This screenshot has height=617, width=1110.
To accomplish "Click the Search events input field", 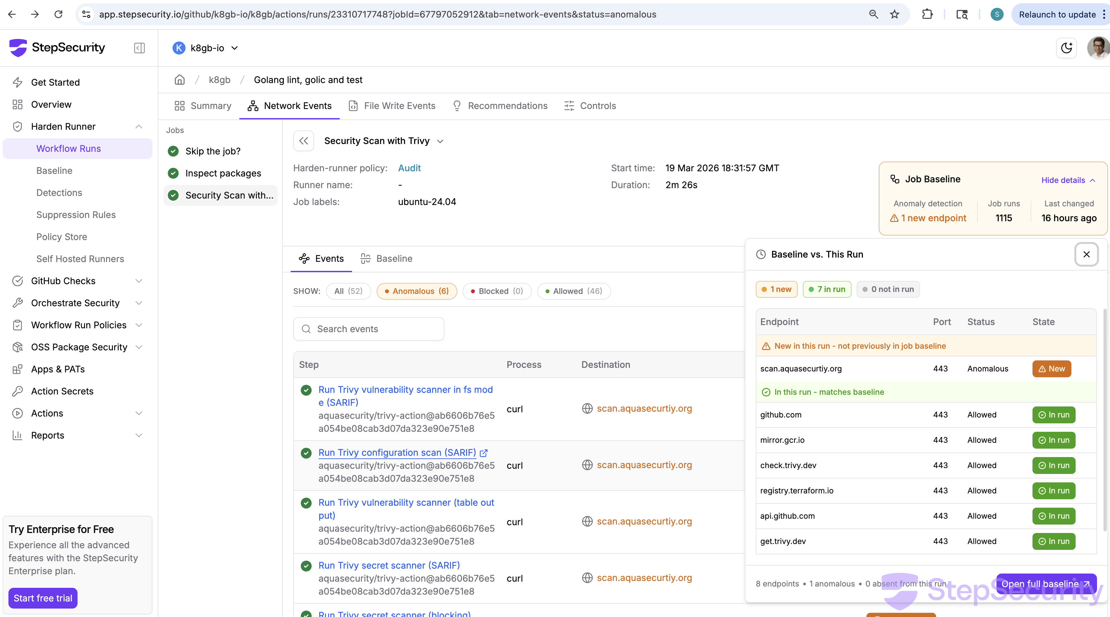I will (369, 329).
